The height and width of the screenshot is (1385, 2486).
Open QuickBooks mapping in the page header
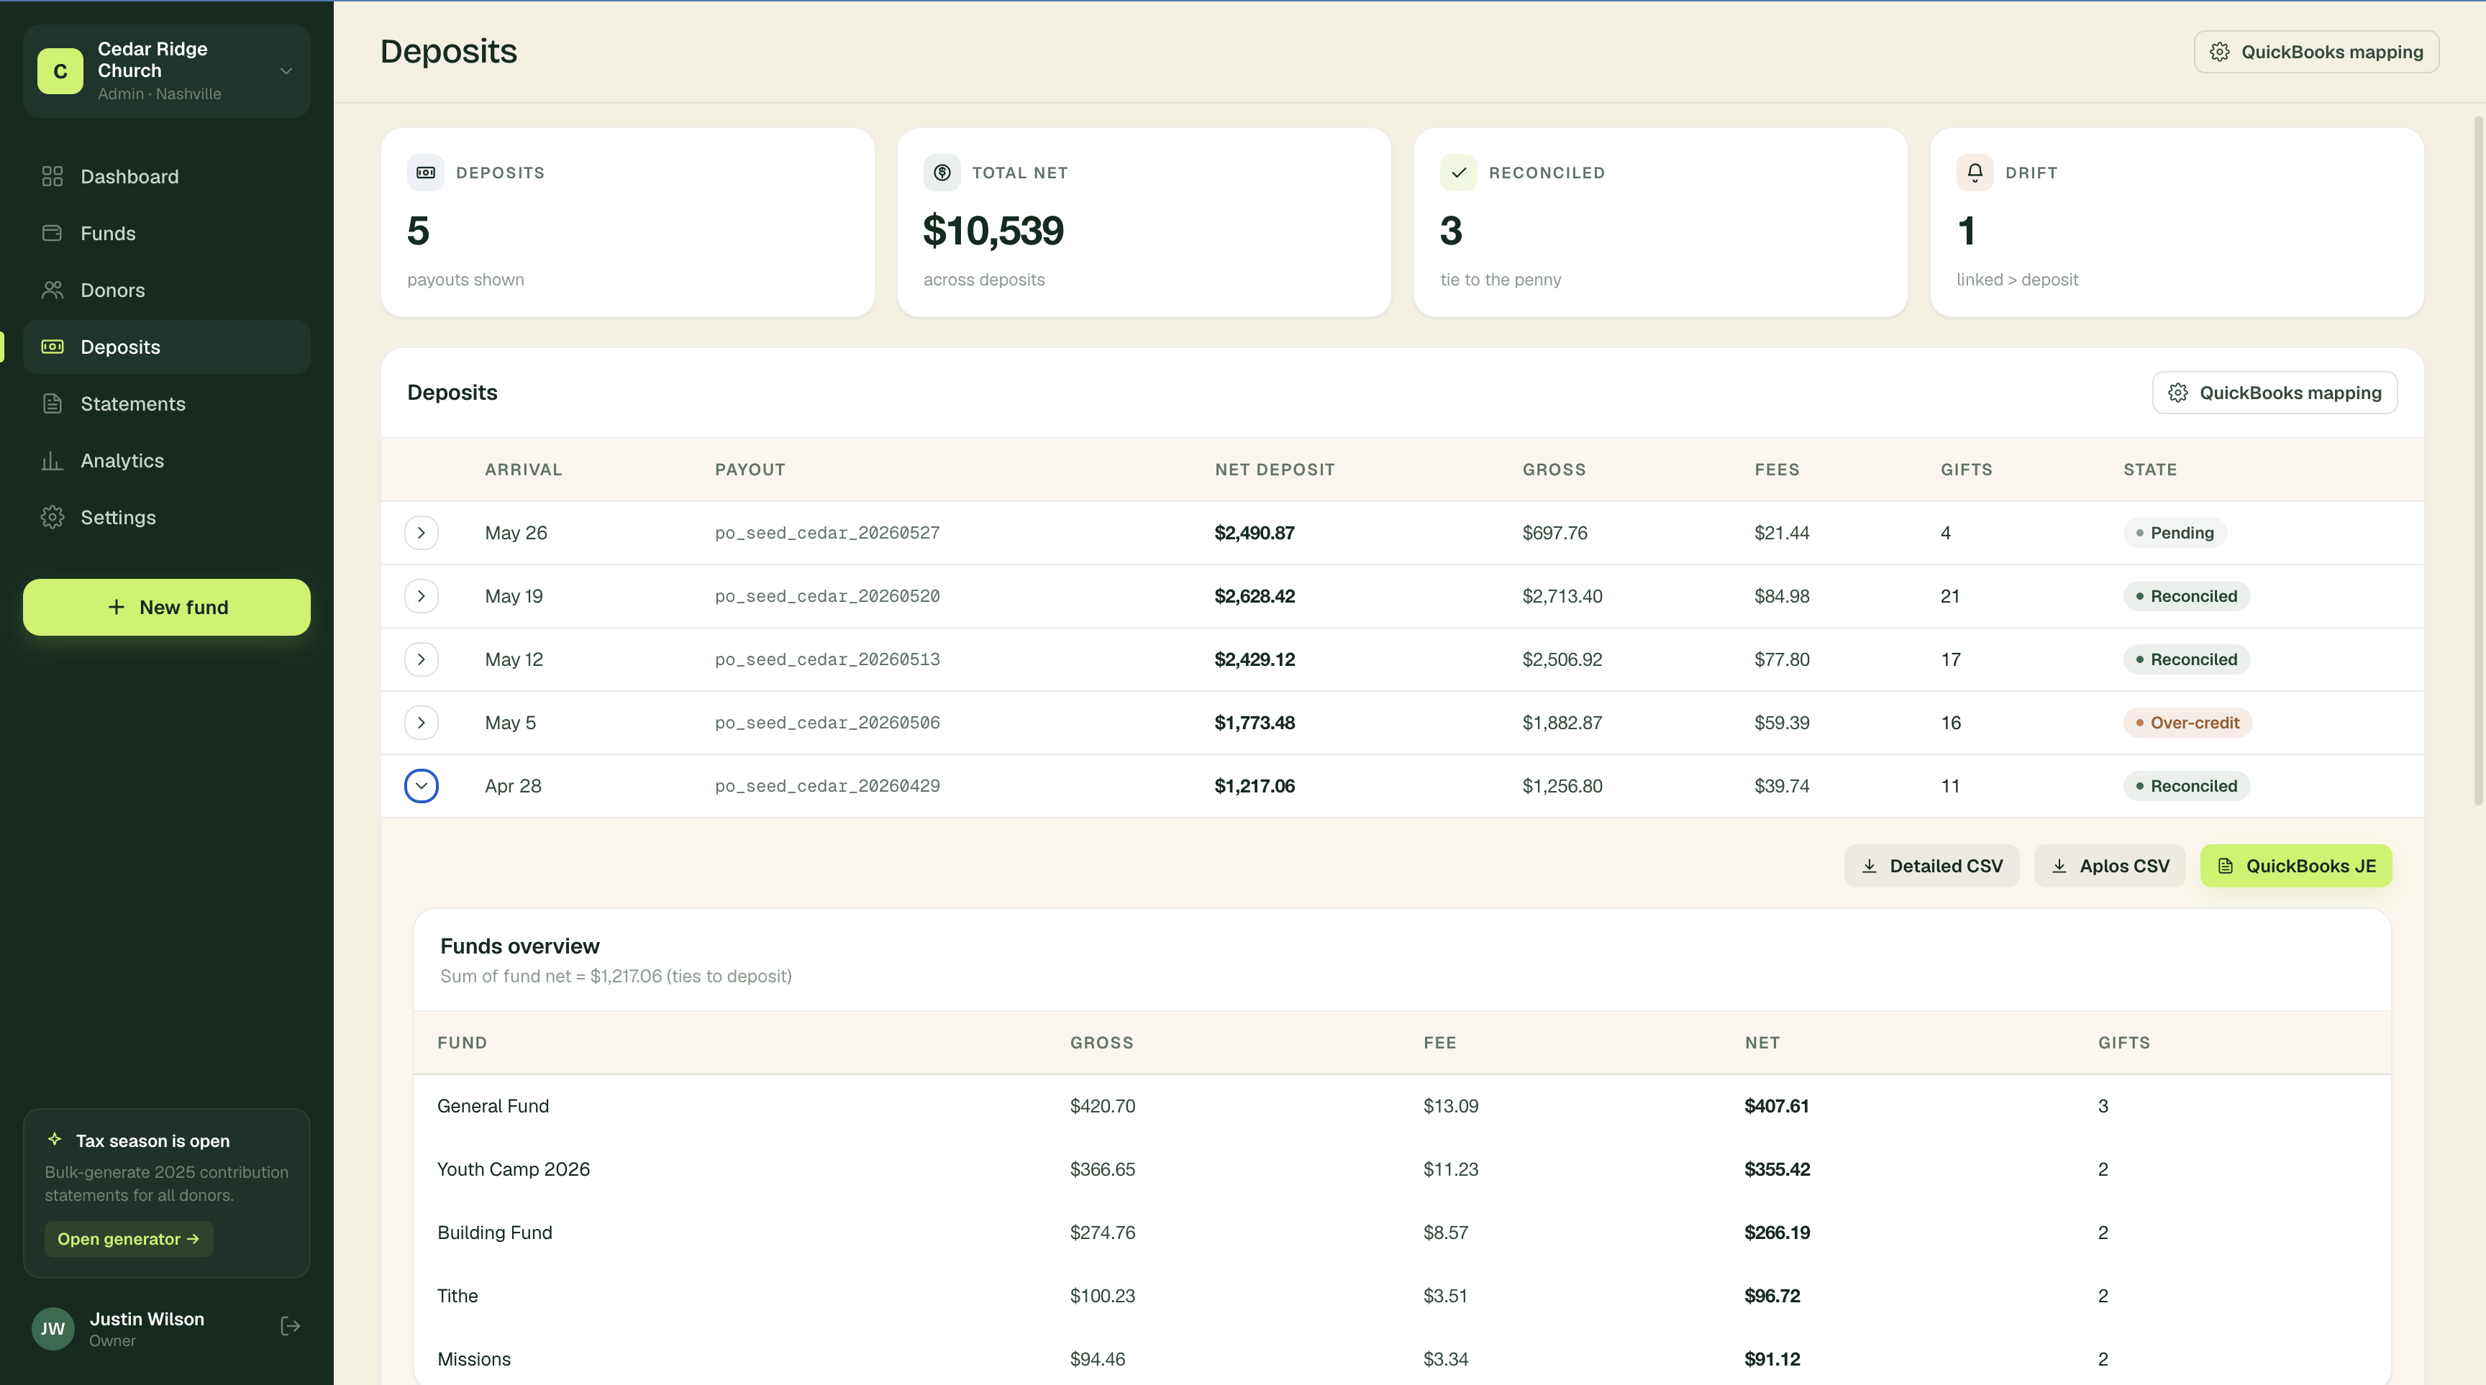point(2316,52)
